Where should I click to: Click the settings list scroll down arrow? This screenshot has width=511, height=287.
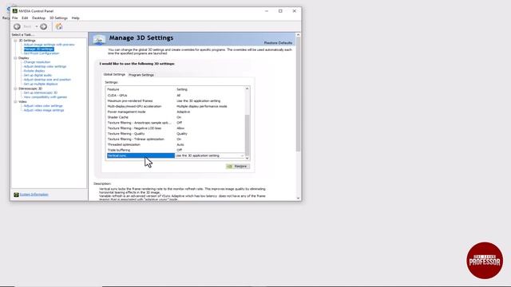tap(247, 158)
